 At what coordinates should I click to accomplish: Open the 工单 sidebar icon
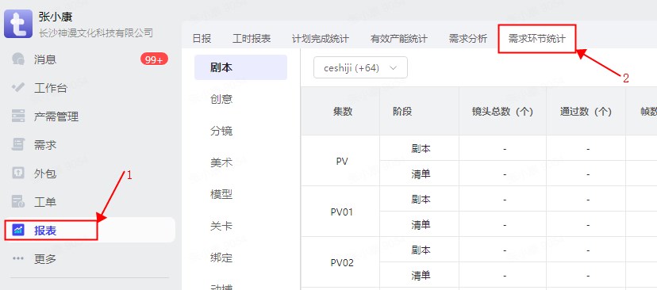[x=18, y=202]
